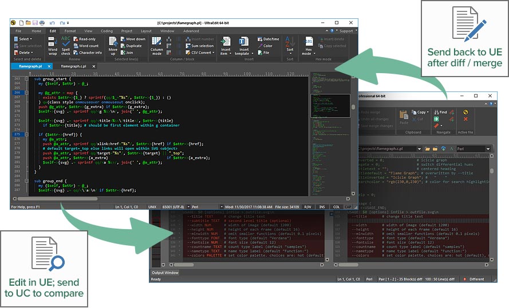Open the Output Window tab in UltraCompare
This screenshot has height=308, width=509.
point(165,273)
